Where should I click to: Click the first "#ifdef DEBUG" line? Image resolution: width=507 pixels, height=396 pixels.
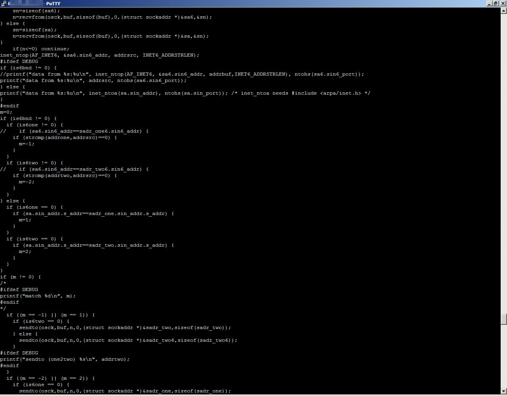pyautogui.click(x=19, y=61)
